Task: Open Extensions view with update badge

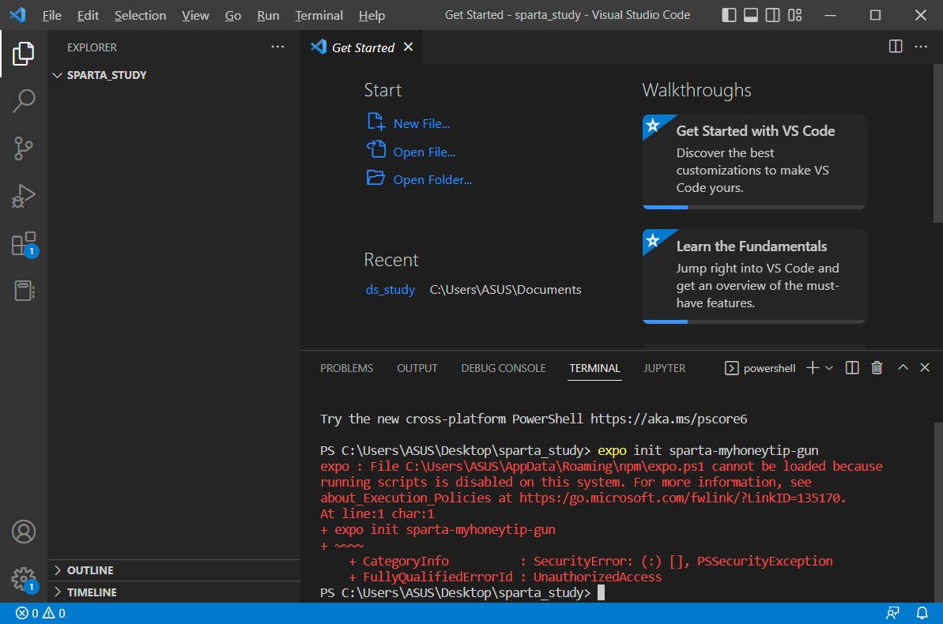Action: [24, 244]
